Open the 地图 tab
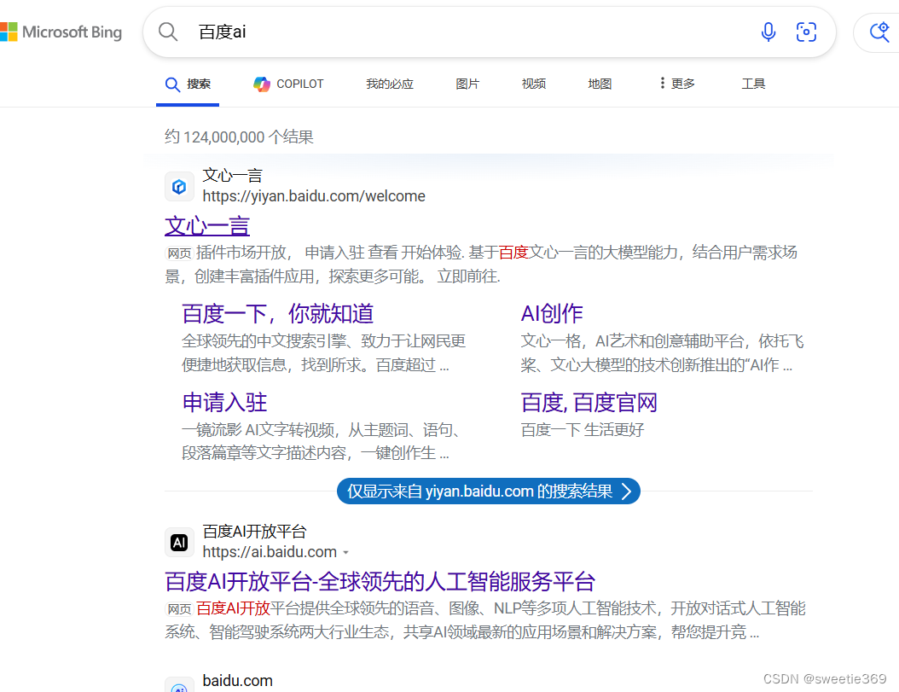 pyautogui.click(x=600, y=84)
